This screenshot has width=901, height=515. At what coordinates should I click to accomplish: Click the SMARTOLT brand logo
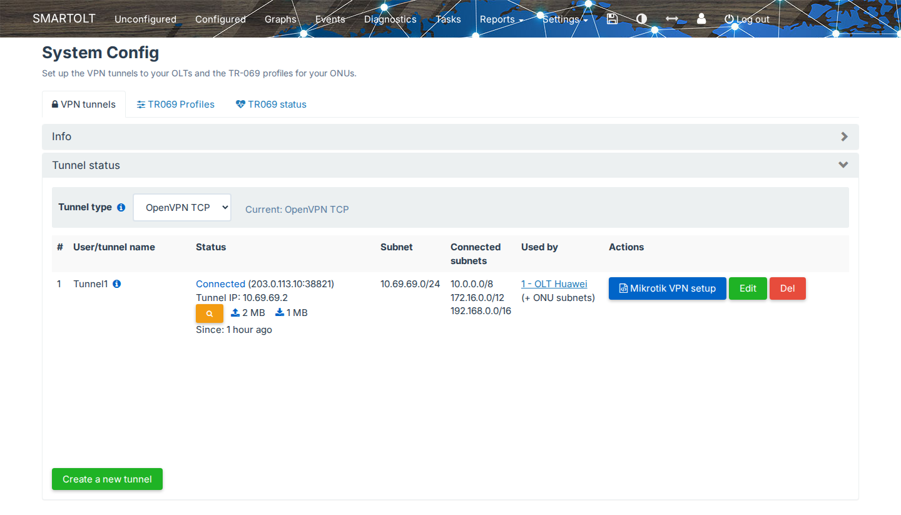[64, 19]
